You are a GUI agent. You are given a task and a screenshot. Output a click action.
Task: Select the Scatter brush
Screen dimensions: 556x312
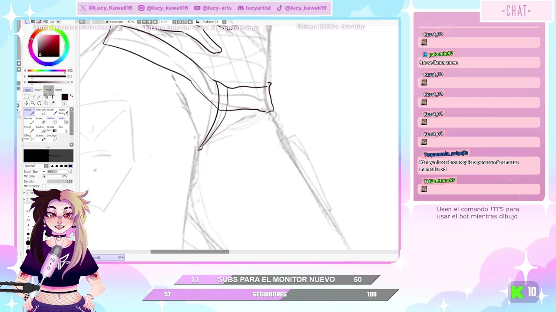coord(41,137)
